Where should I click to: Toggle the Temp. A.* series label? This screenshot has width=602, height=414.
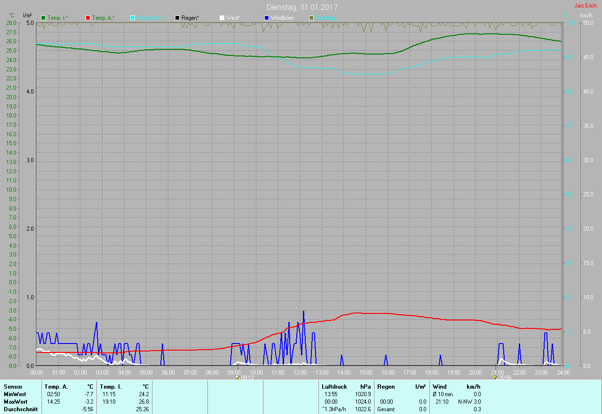point(103,18)
